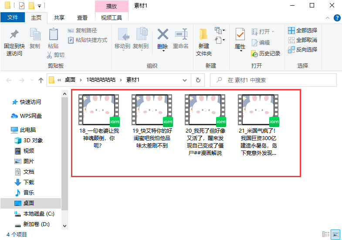The height and width of the screenshot is (240, 342).
Task: Go back with left arrow
Action: click(x=9, y=80)
